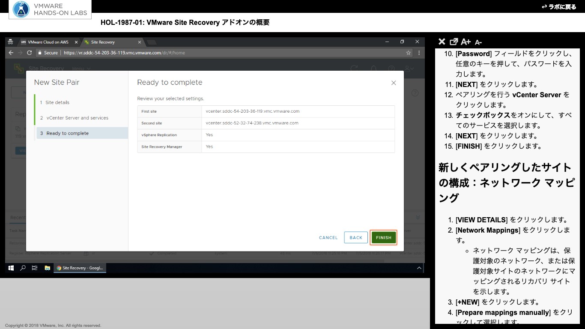Click the taskbar search icon
The width and height of the screenshot is (585, 329).
coord(23,268)
